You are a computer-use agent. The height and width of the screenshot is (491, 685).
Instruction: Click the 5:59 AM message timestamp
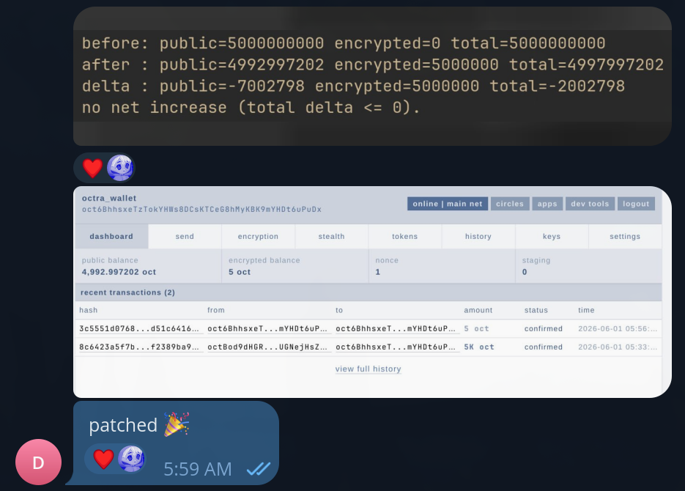198,469
